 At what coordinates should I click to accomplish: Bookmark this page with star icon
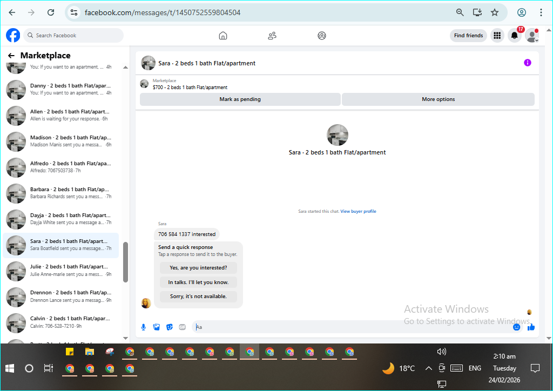[x=495, y=12]
